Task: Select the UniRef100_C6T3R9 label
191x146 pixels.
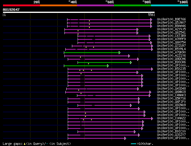Action: pyautogui.click(x=171, y=36)
